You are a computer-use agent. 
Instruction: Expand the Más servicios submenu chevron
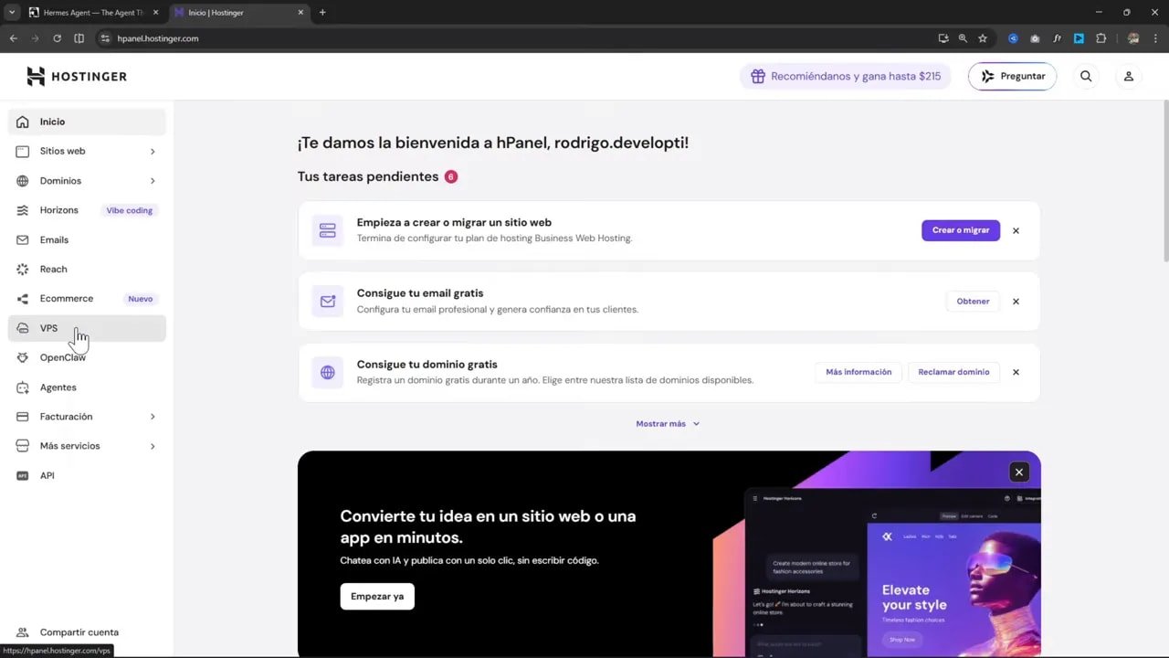tap(153, 446)
